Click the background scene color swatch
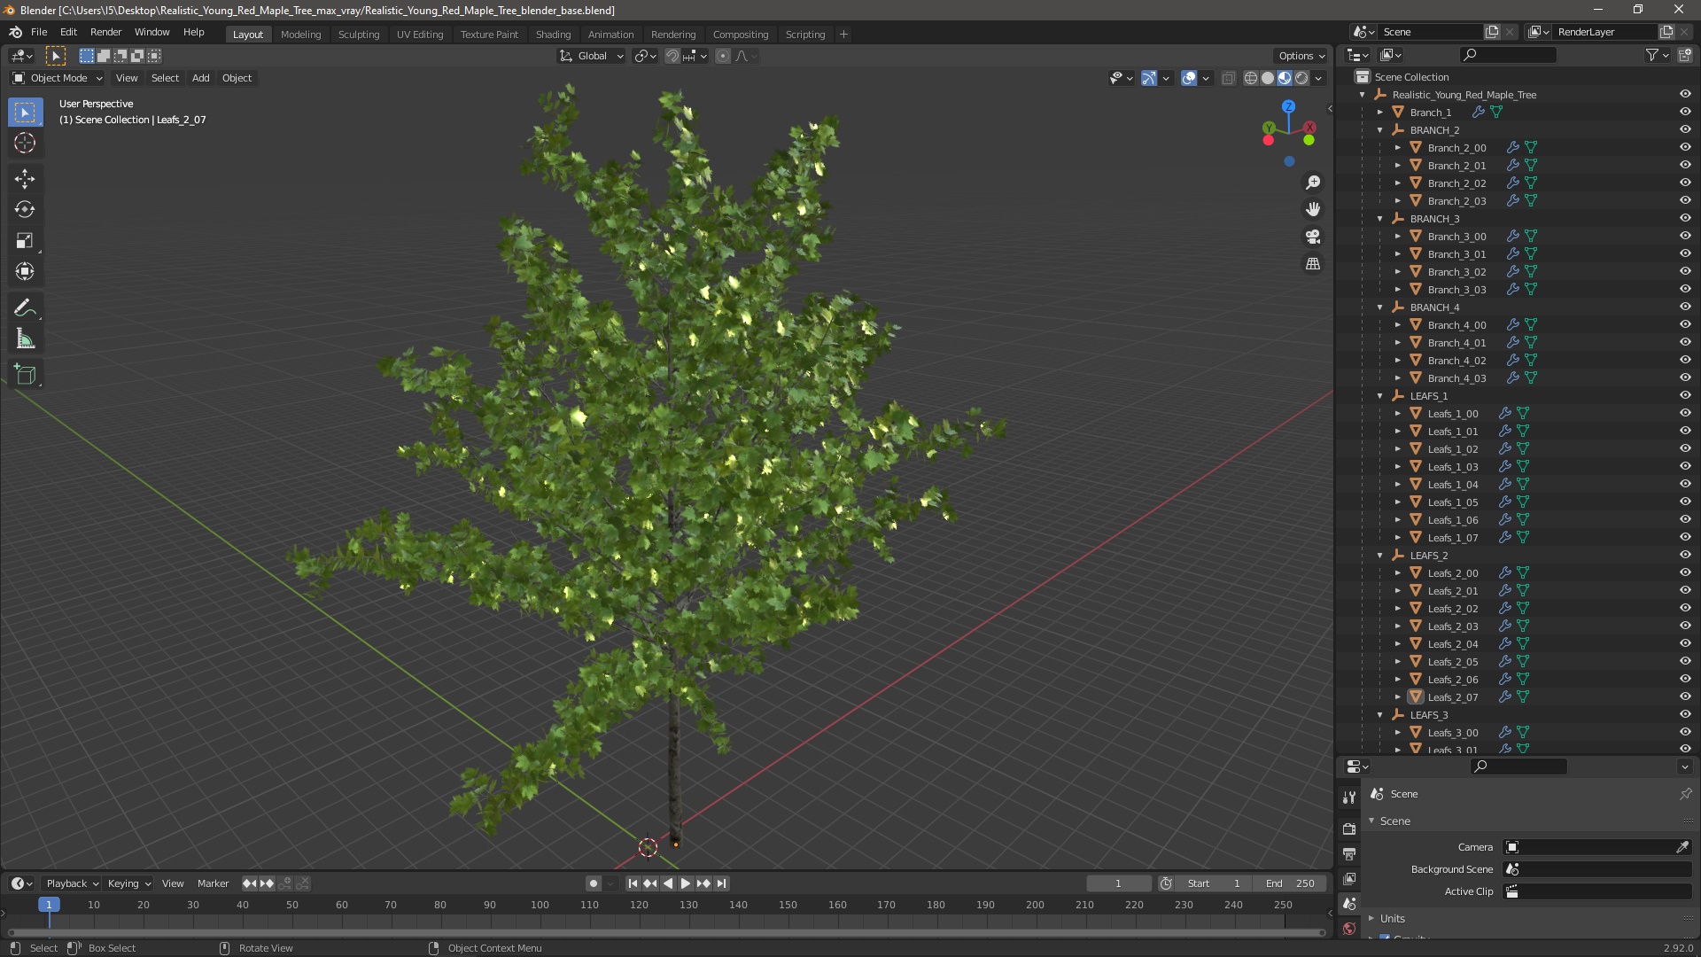This screenshot has height=957, width=1701. [1513, 868]
